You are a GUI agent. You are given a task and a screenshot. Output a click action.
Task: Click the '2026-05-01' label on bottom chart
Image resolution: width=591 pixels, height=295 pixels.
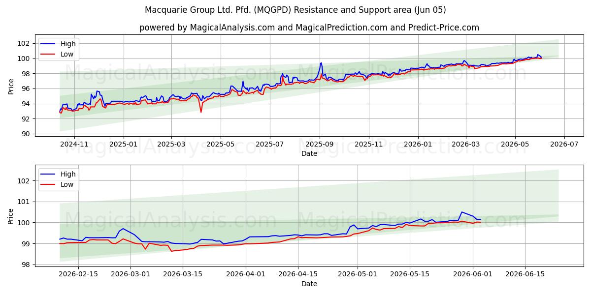tap(358, 275)
